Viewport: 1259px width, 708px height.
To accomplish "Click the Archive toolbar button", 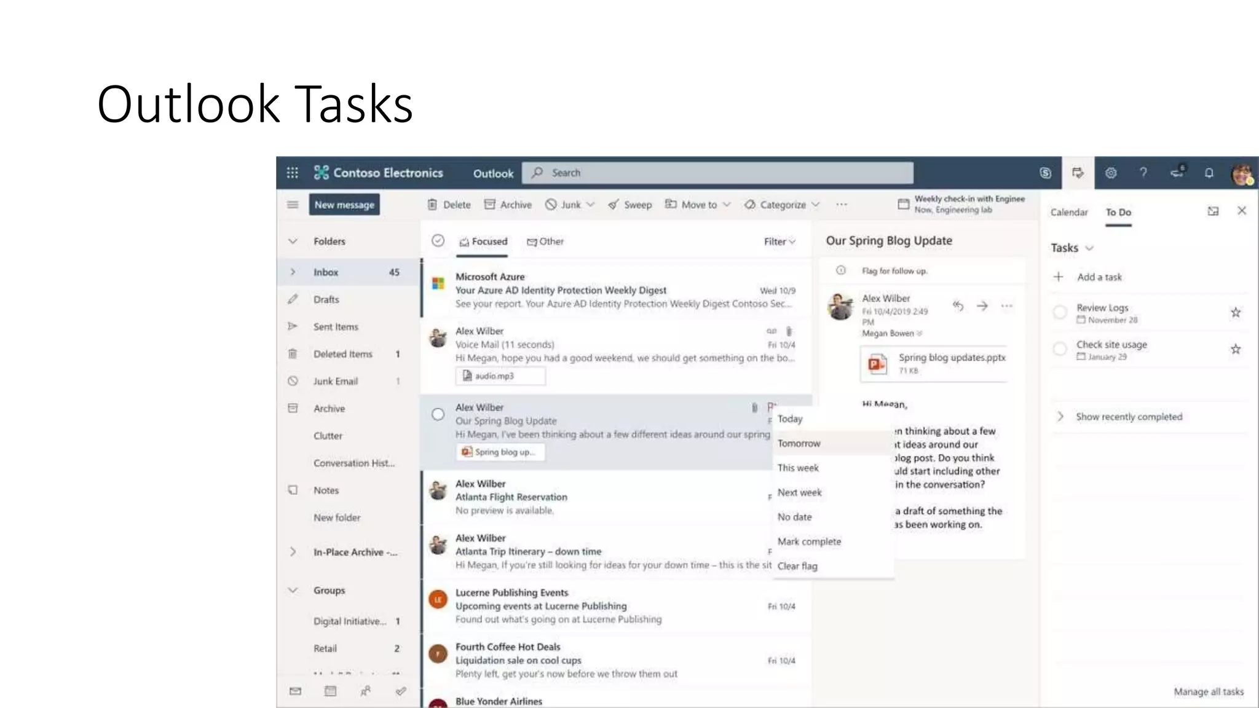I will pyautogui.click(x=508, y=205).
